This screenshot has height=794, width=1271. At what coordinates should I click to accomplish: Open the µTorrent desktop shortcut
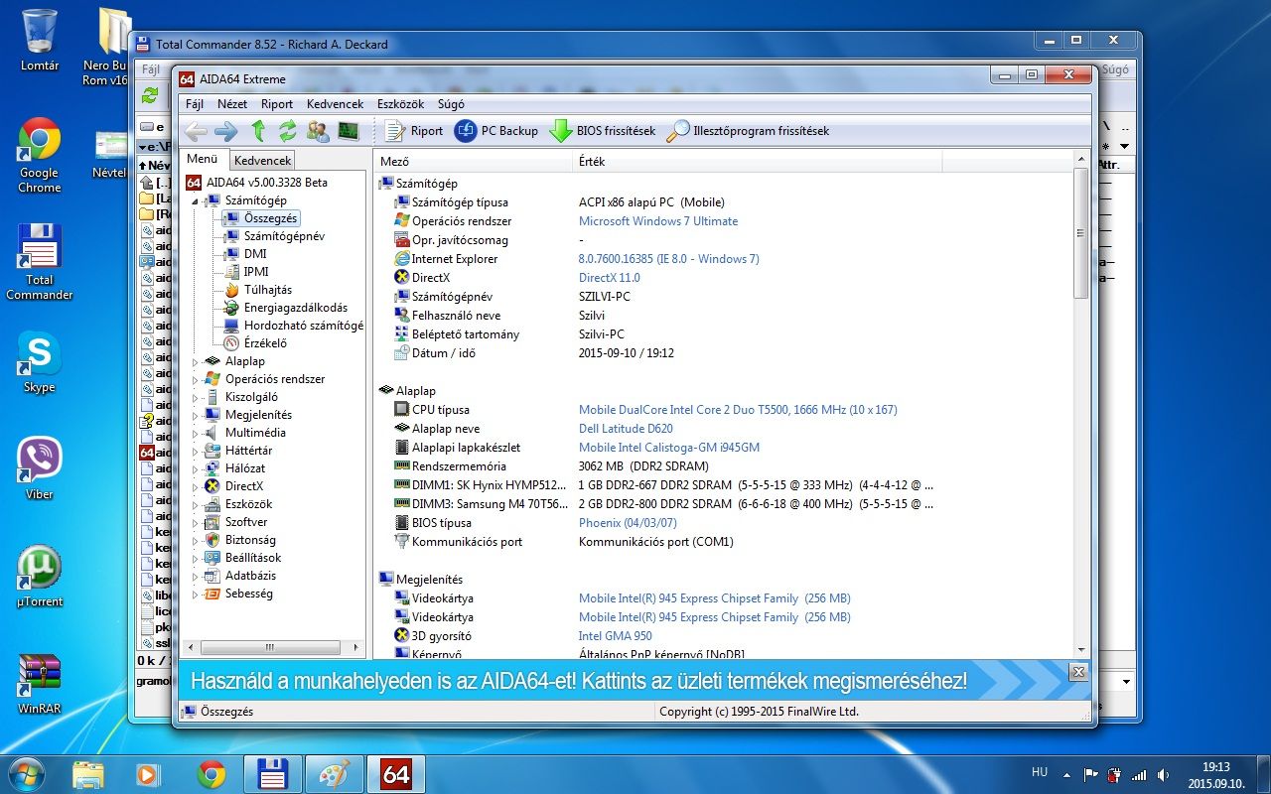[40, 576]
